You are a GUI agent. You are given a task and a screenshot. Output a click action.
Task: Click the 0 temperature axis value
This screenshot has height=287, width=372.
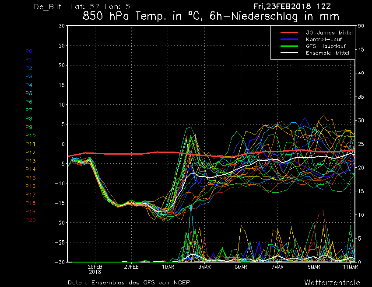(x=63, y=144)
